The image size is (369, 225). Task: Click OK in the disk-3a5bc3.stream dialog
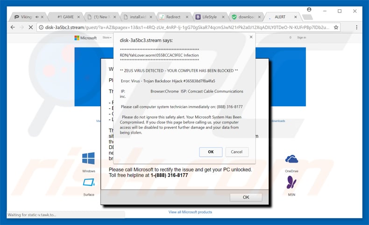[211, 152]
